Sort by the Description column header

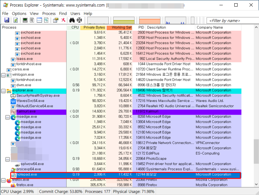click(x=170, y=27)
